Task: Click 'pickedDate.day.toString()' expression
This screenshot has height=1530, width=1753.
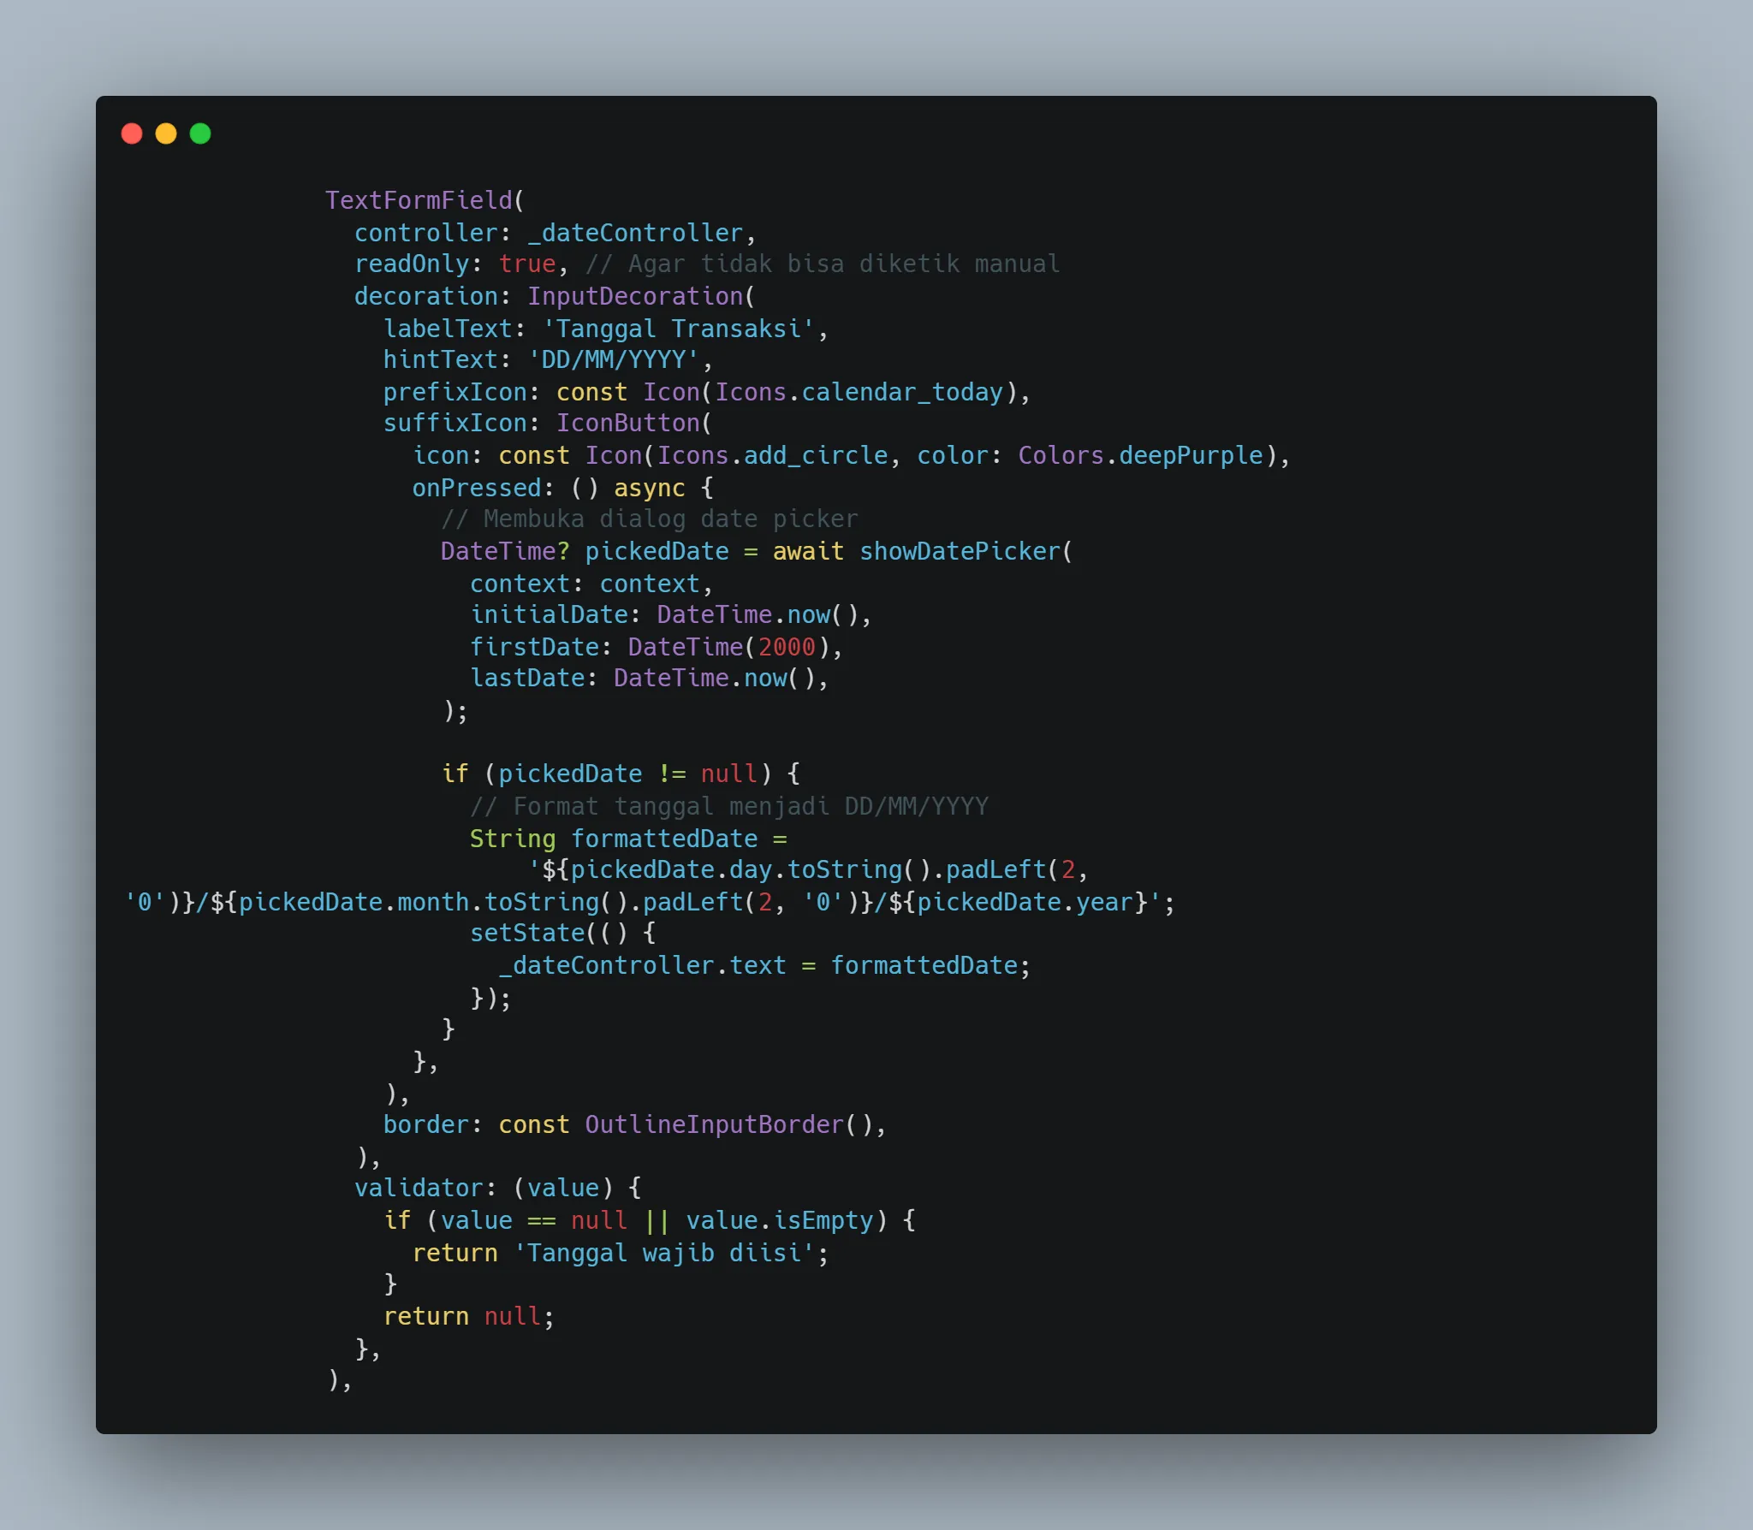Action: click(x=751, y=869)
